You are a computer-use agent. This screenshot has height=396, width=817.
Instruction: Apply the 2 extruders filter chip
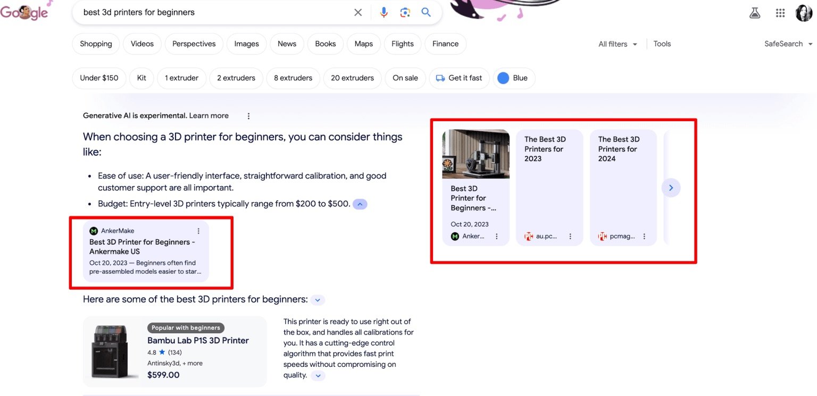[236, 78]
